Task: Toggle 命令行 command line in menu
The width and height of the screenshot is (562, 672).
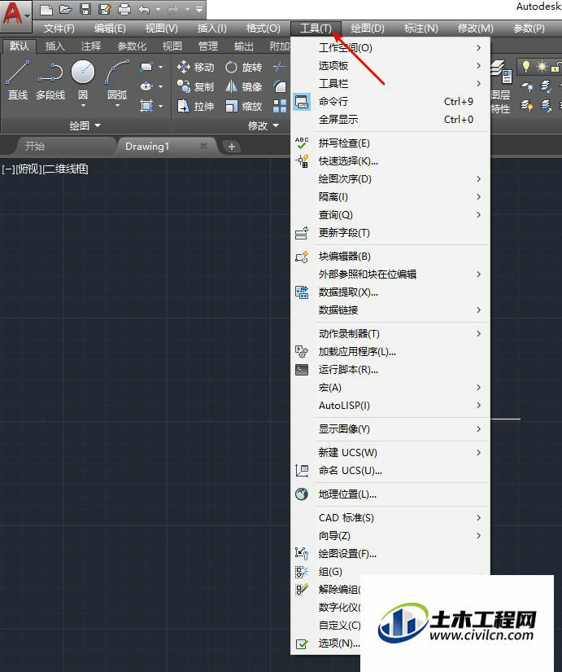Action: click(x=390, y=102)
